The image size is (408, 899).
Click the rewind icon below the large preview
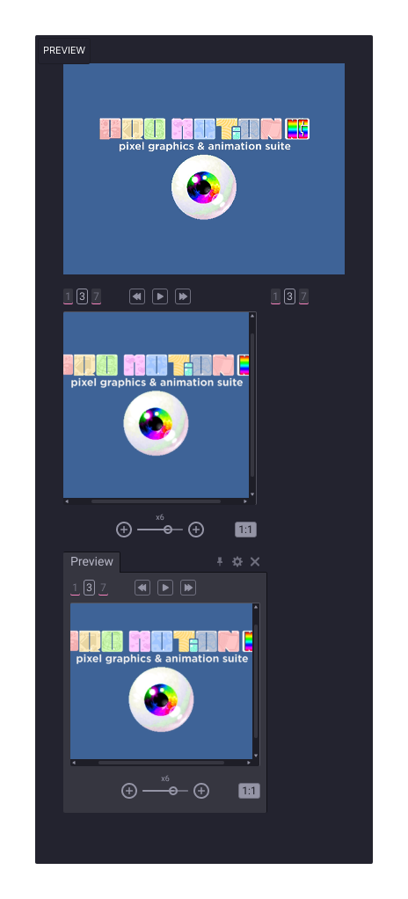[137, 296]
